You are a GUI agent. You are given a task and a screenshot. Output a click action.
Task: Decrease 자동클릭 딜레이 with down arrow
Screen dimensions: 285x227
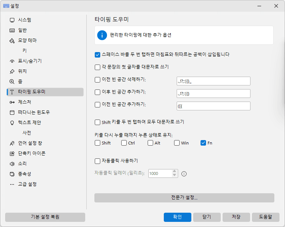[174, 175]
